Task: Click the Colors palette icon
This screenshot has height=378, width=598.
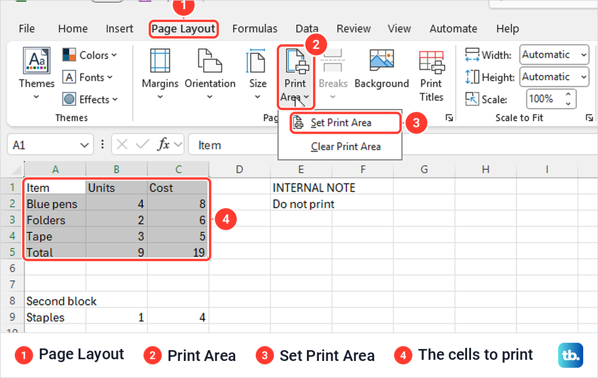Action: point(69,55)
